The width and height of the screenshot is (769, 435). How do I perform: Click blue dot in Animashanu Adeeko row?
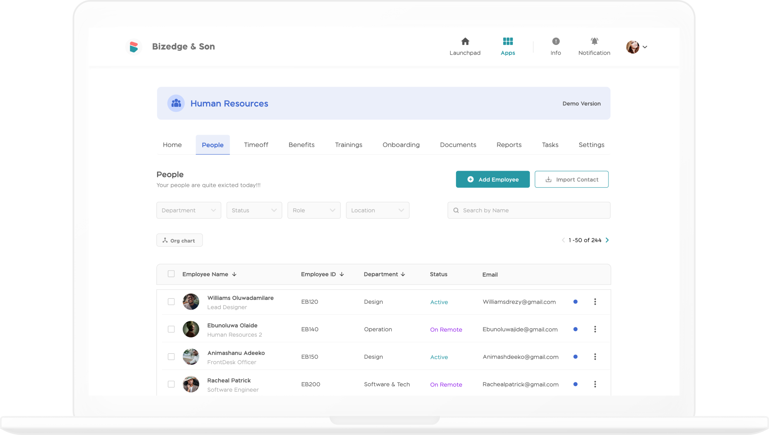click(575, 356)
